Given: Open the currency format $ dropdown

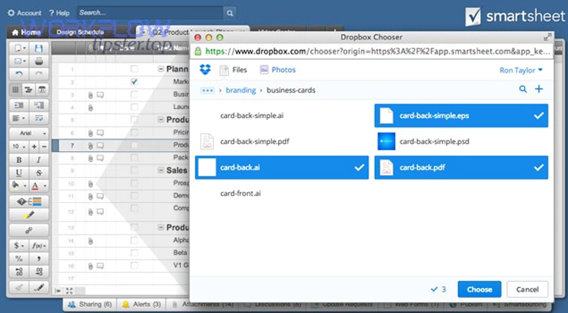Looking at the screenshot, I should click(x=19, y=245).
